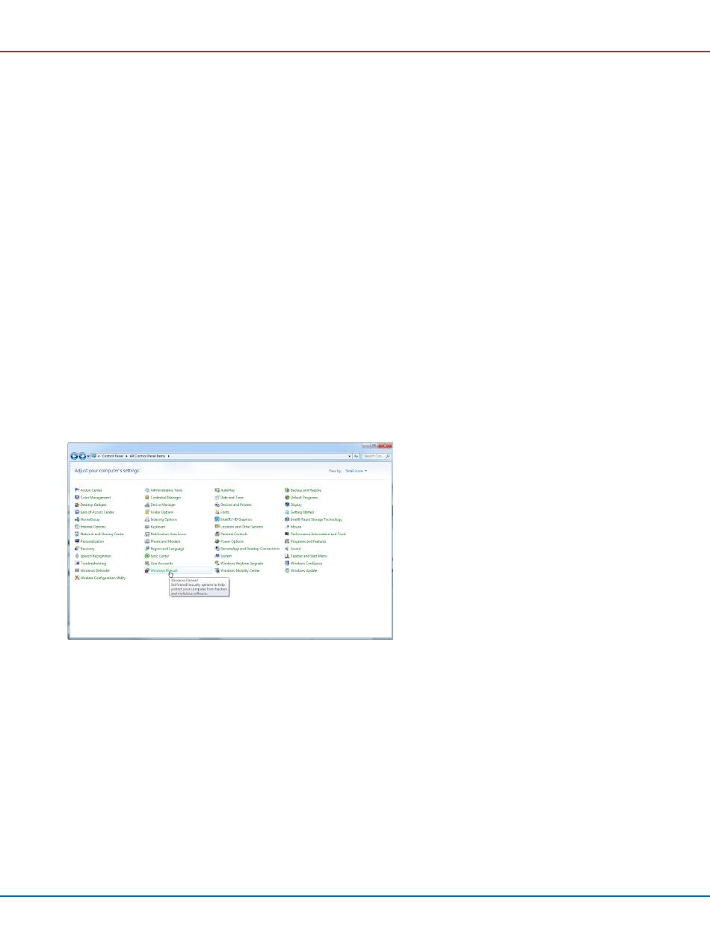
Task: Open RemoteApp and Desktop Connections
Action: (x=247, y=549)
